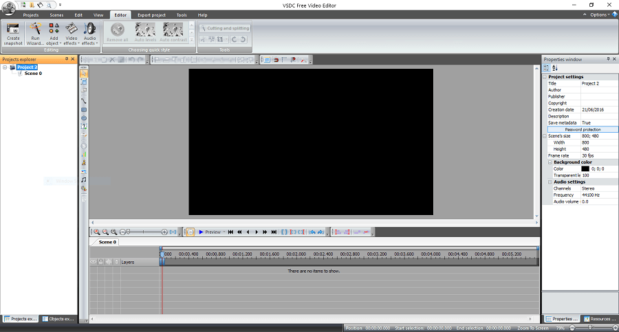
Task: Switch to Export project tab
Action: pos(151,15)
